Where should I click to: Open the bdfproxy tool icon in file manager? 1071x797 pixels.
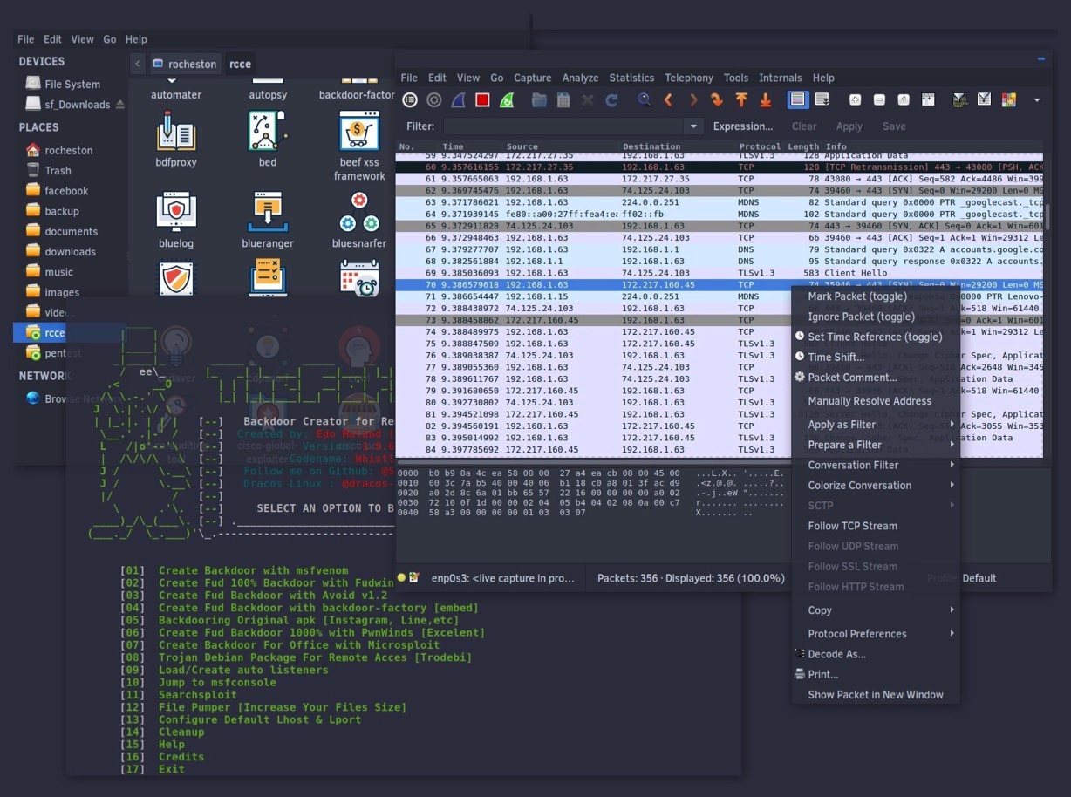click(176, 131)
